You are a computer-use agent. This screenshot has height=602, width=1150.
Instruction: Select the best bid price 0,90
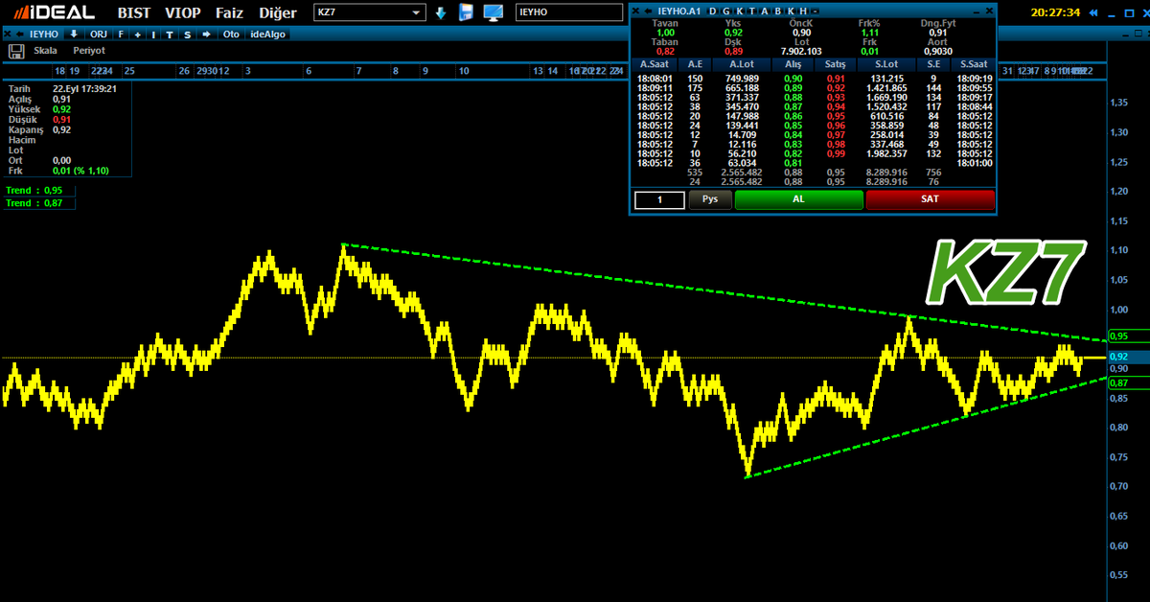[x=793, y=79]
